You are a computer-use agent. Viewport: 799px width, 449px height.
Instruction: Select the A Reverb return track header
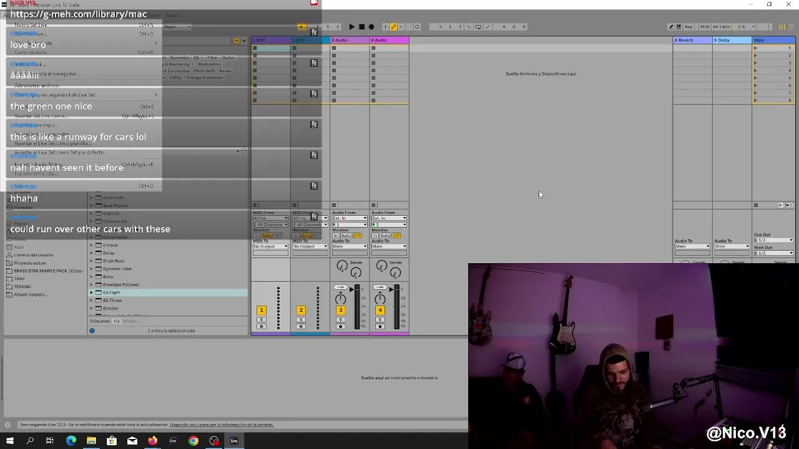pyautogui.click(x=692, y=40)
